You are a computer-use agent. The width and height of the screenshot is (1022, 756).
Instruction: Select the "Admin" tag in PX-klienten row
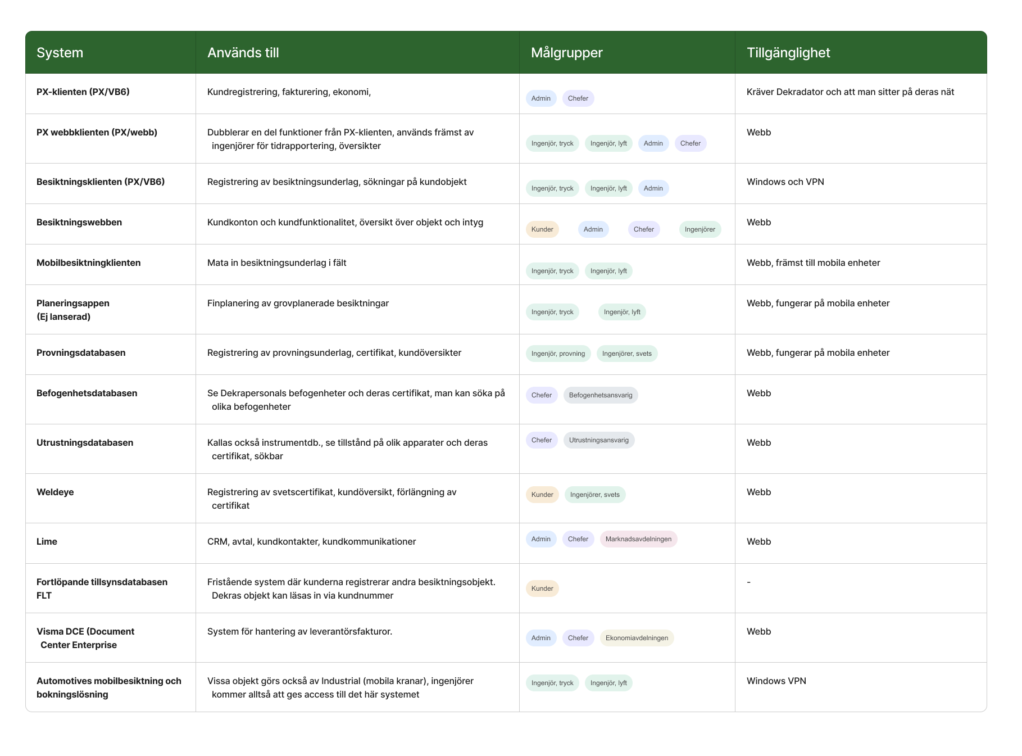541,98
